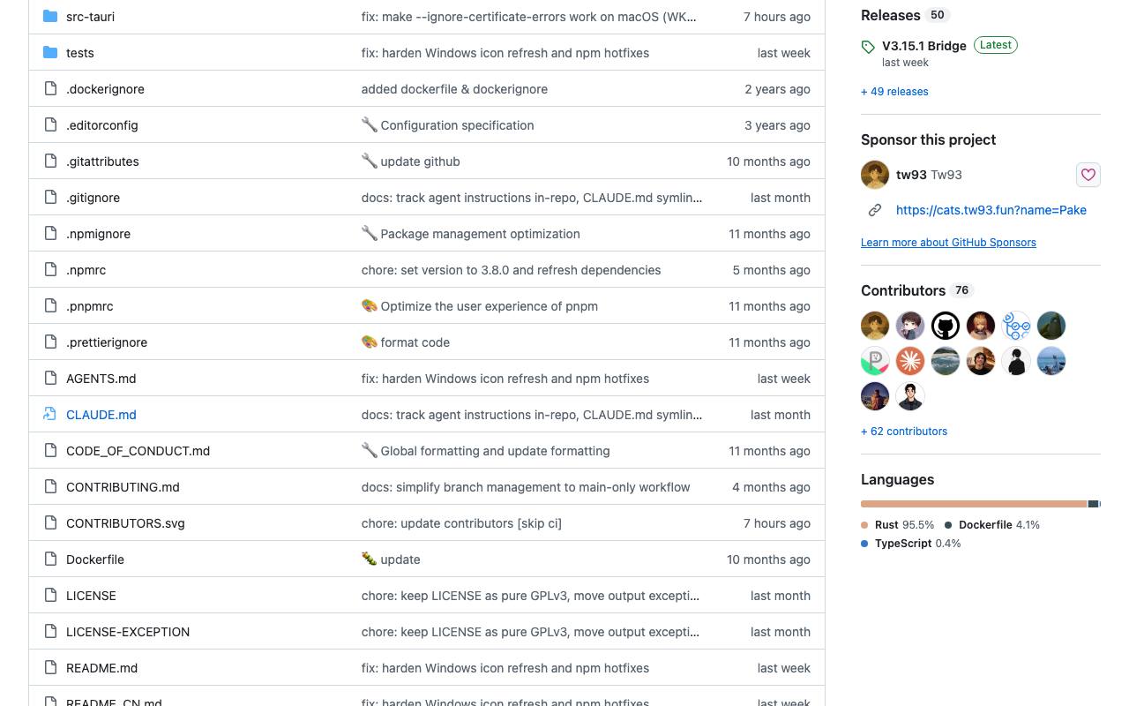Open the + 62 contributors link
The width and height of the screenshot is (1129, 706).
pyautogui.click(x=904, y=432)
